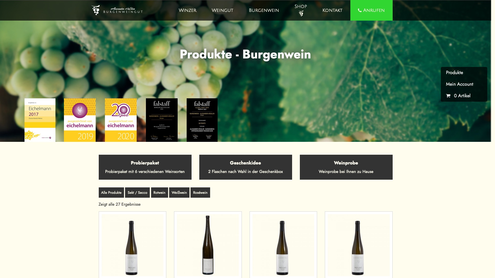Select the first Riesling bottle product
The width and height of the screenshot is (495, 278).
[133, 245]
